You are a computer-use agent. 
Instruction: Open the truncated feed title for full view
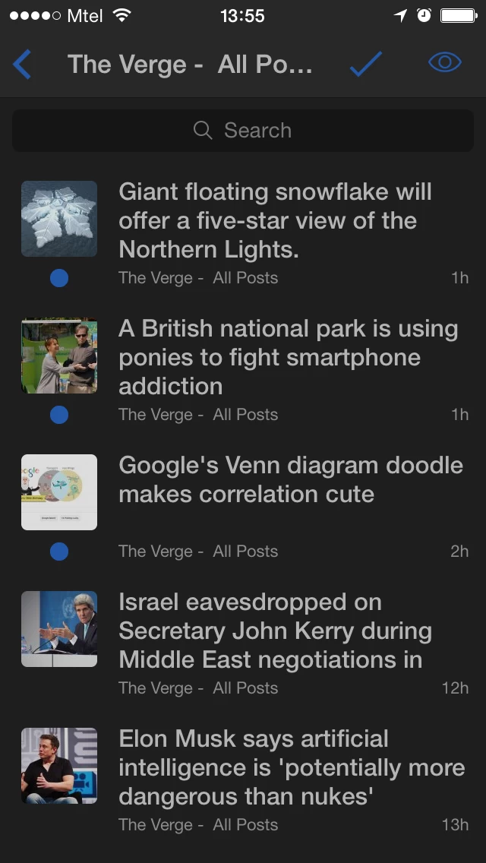point(190,64)
